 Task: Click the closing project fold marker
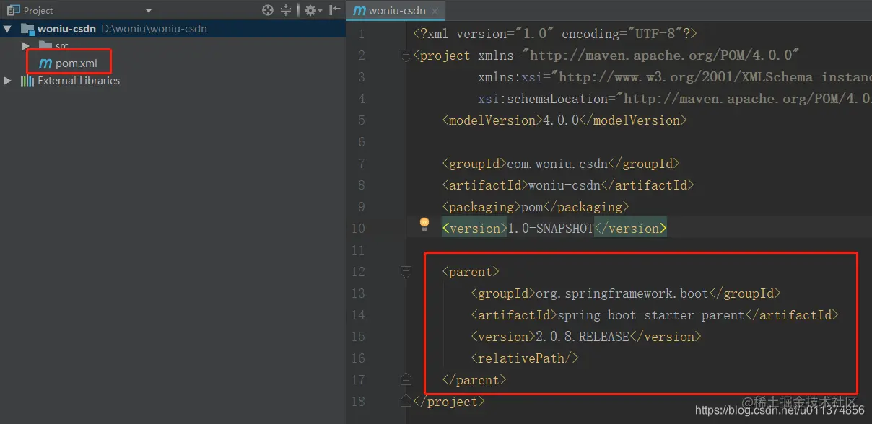point(406,402)
